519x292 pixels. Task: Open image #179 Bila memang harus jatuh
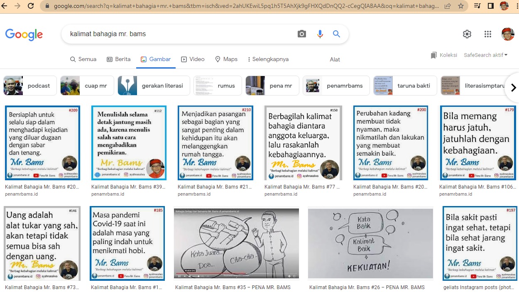click(x=477, y=143)
